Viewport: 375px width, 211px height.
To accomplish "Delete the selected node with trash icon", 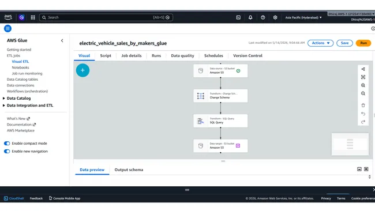I will tap(363, 105).
